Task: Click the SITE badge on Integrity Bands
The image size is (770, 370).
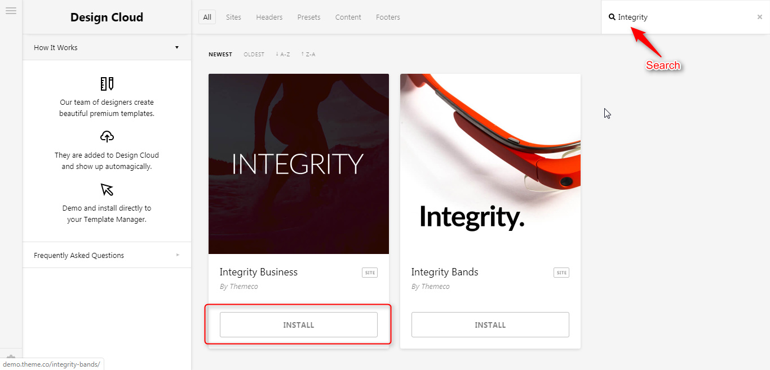Action: point(561,273)
